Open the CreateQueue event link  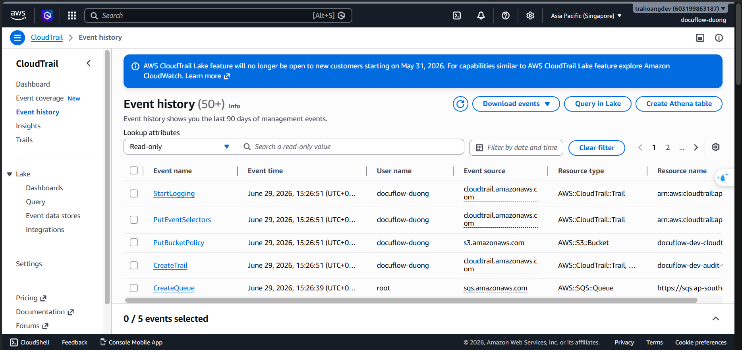click(174, 288)
